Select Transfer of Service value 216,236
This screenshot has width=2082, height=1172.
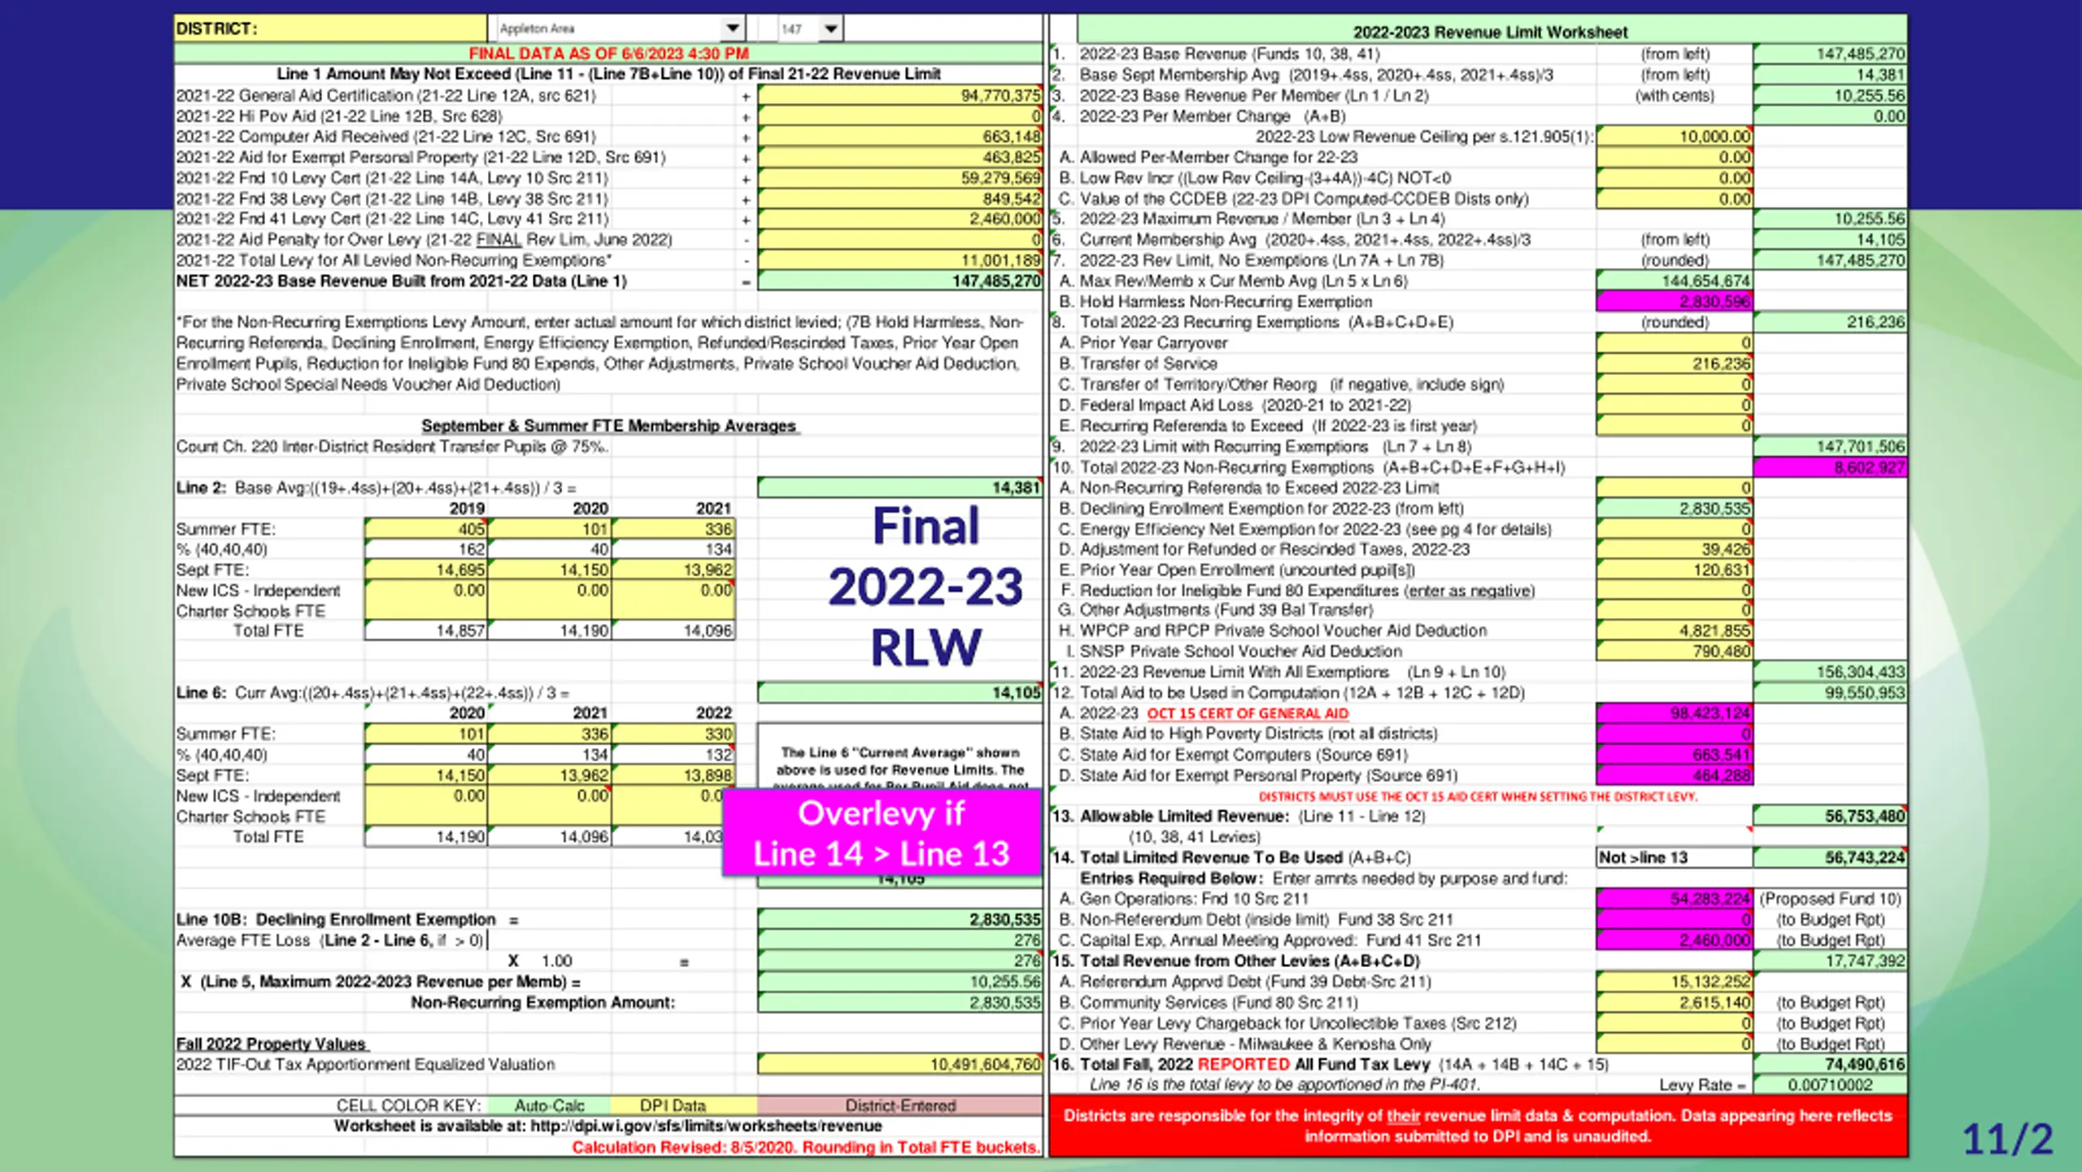(1675, 364)
